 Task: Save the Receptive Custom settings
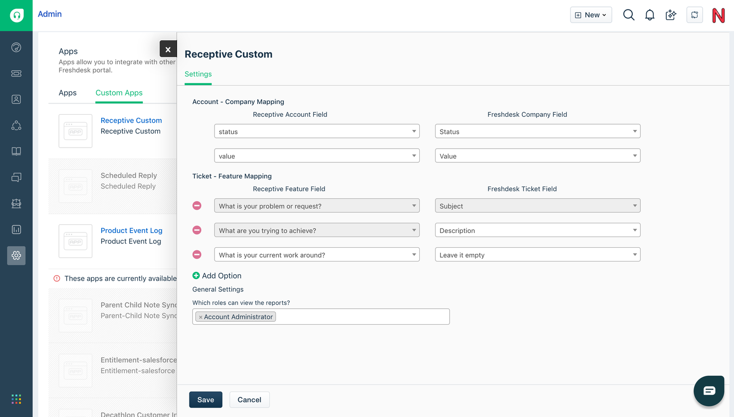(205, 399)
